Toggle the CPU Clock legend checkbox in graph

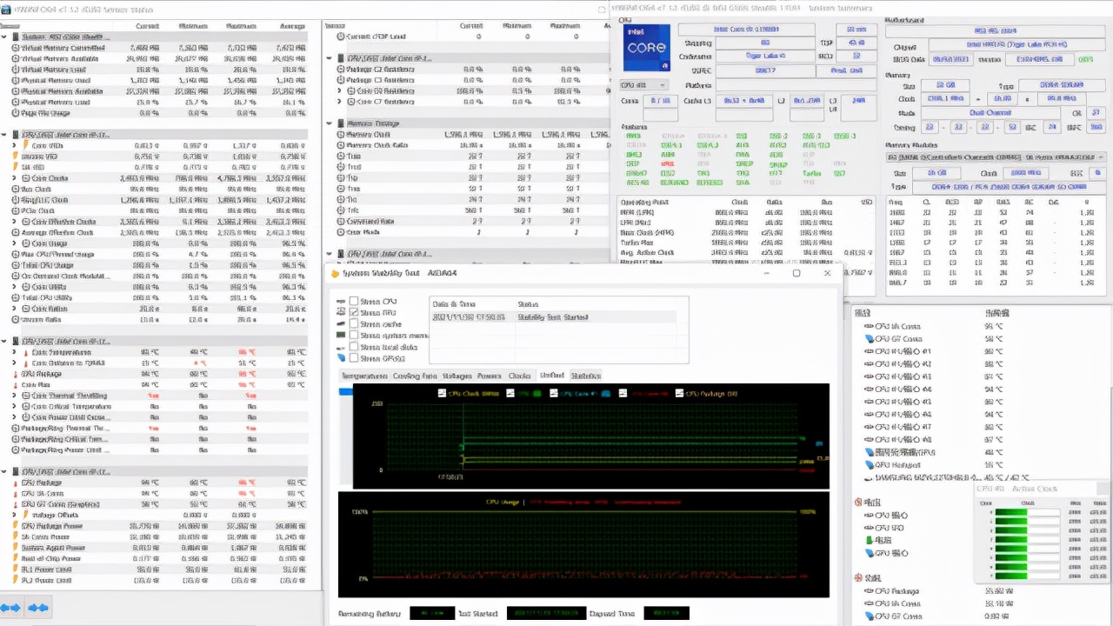(442, 394)
